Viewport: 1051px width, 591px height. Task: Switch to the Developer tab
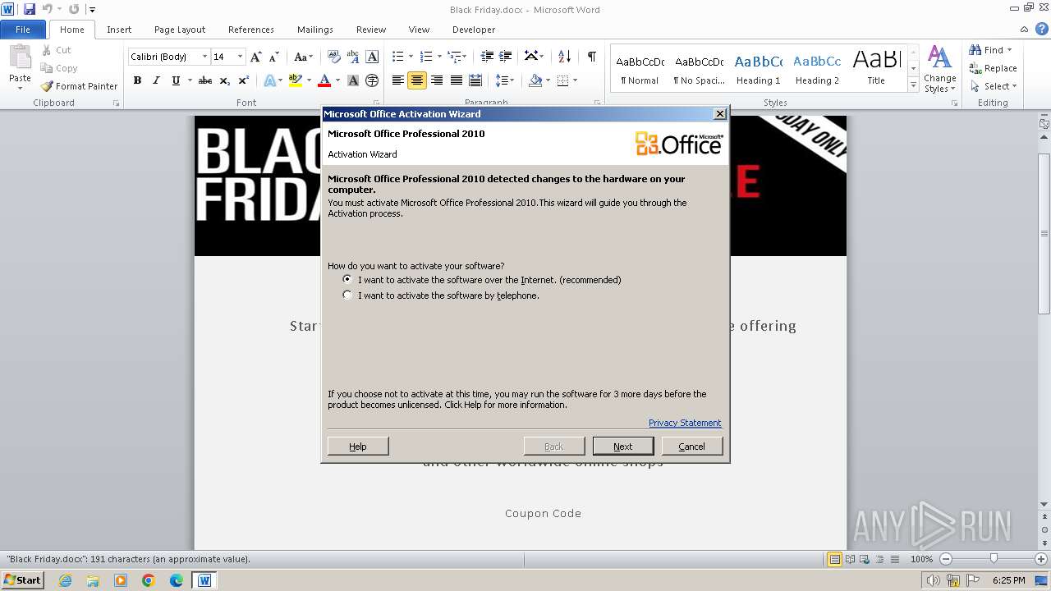click(474, 30)
